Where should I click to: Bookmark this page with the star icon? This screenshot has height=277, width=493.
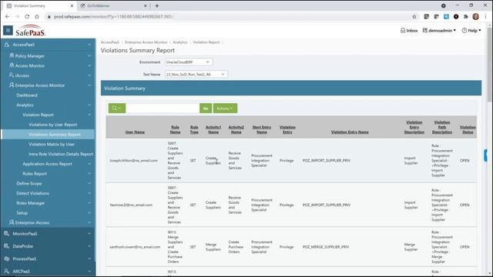[x=414, y=17]
